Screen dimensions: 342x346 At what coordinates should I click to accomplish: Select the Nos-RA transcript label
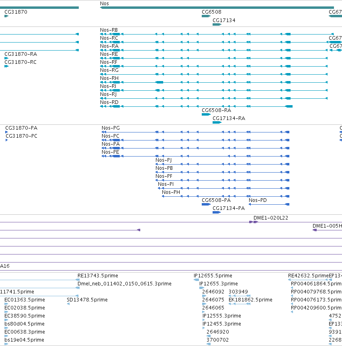[109, 46]
